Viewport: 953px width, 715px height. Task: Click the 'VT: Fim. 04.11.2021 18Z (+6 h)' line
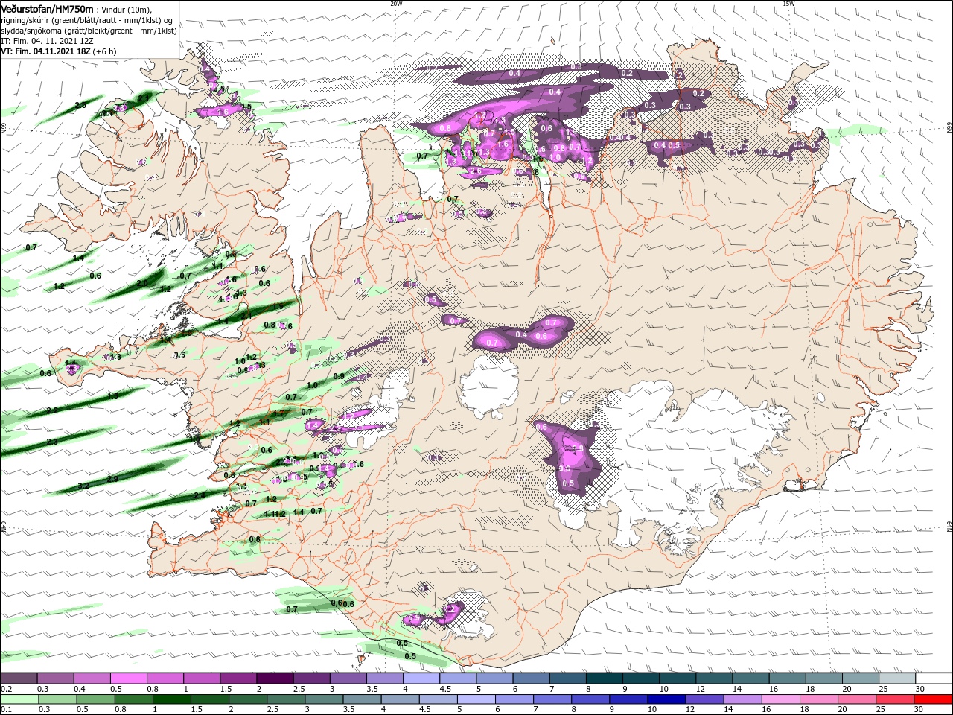pos(59,51)
